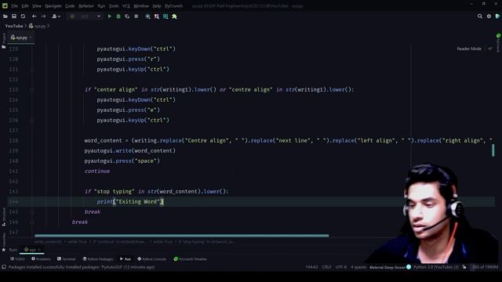The image size is (502, 282).
Task: Open the run configuration dropdown
Action: 85,16
